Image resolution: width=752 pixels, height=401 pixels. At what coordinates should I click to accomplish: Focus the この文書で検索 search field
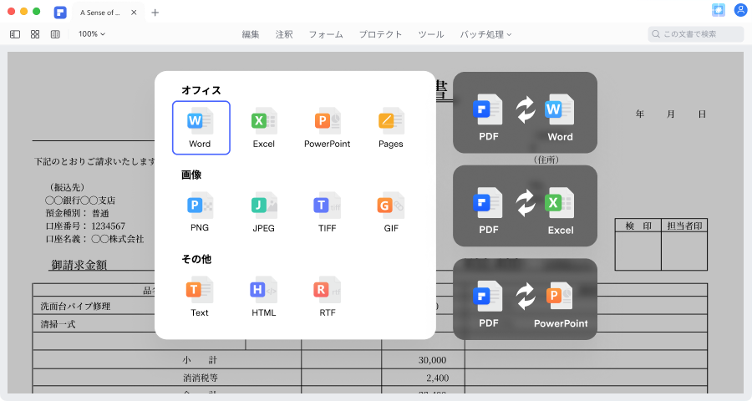tap(696, 34)
